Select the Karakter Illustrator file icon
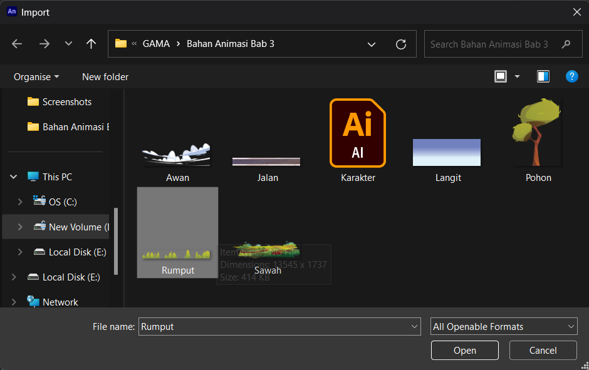 coord(358,133)
